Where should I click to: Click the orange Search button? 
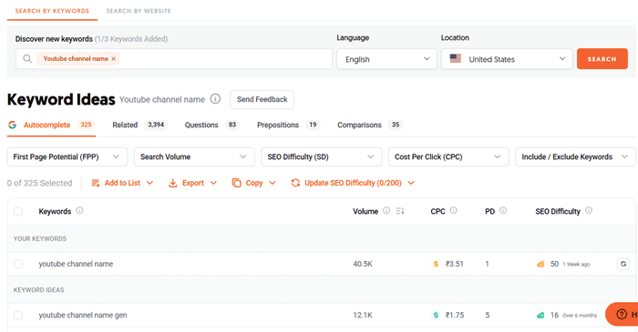[602, 59]
